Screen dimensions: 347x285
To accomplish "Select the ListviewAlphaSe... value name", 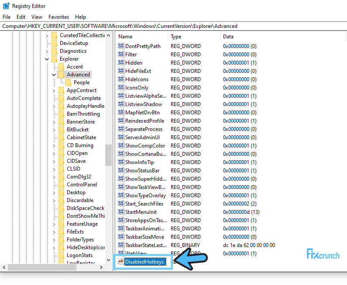I will [x=146, y=96].
